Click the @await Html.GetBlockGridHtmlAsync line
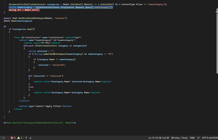Viewport: 218px width, 140px height. click(x=35, y=18)
